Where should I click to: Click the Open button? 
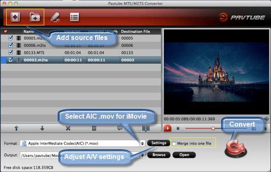coord(184,155)
